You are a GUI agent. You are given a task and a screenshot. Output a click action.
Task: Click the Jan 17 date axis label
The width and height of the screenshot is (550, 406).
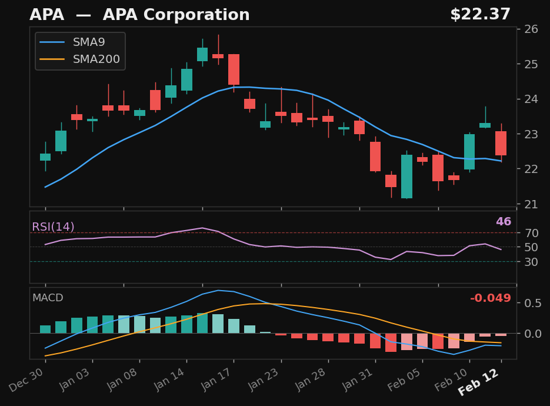pyautogui.click(x=216, y=380)
